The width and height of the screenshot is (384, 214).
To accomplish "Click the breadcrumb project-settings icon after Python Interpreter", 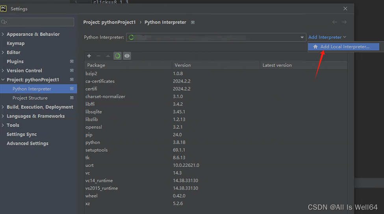I will [193, 22].
